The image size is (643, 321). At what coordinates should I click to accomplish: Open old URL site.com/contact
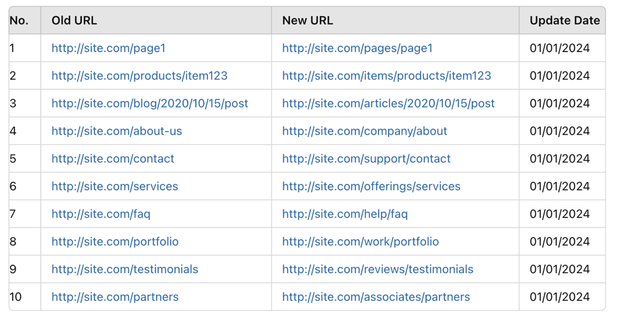[113, 159]
